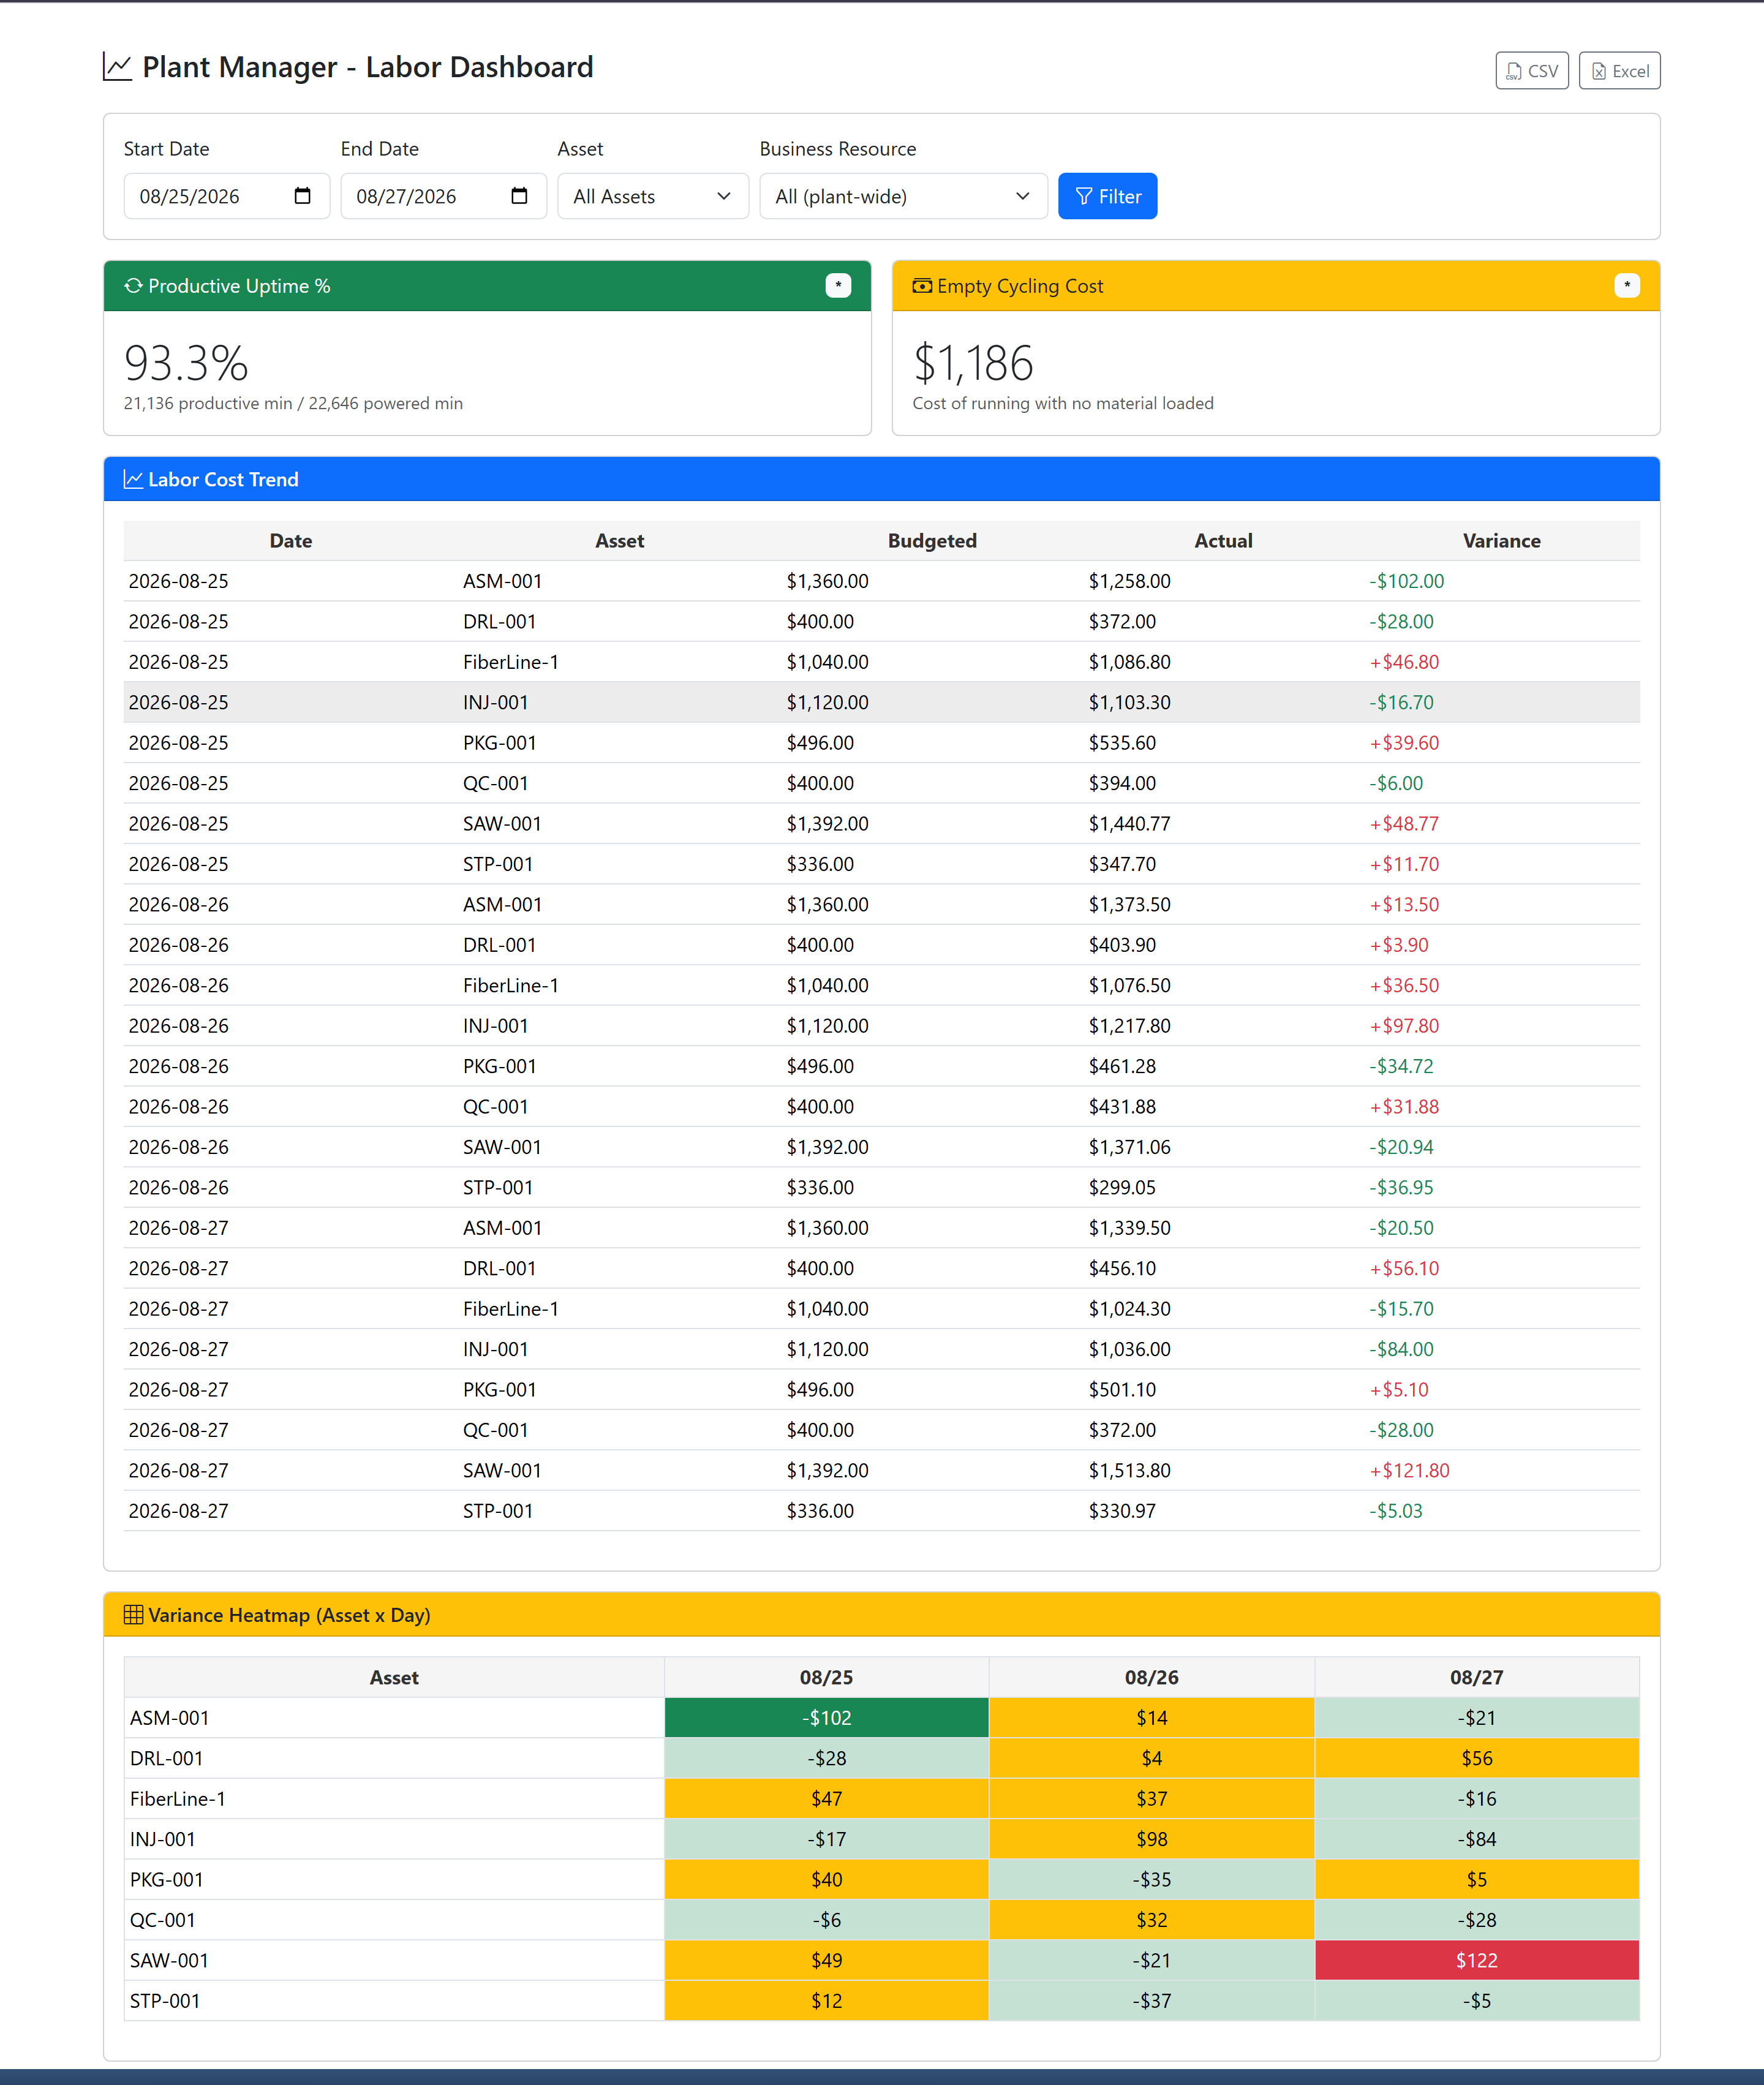Screen dimensions: 1764x2085
Task: Click the Date column header
Action: click(291, 541)
